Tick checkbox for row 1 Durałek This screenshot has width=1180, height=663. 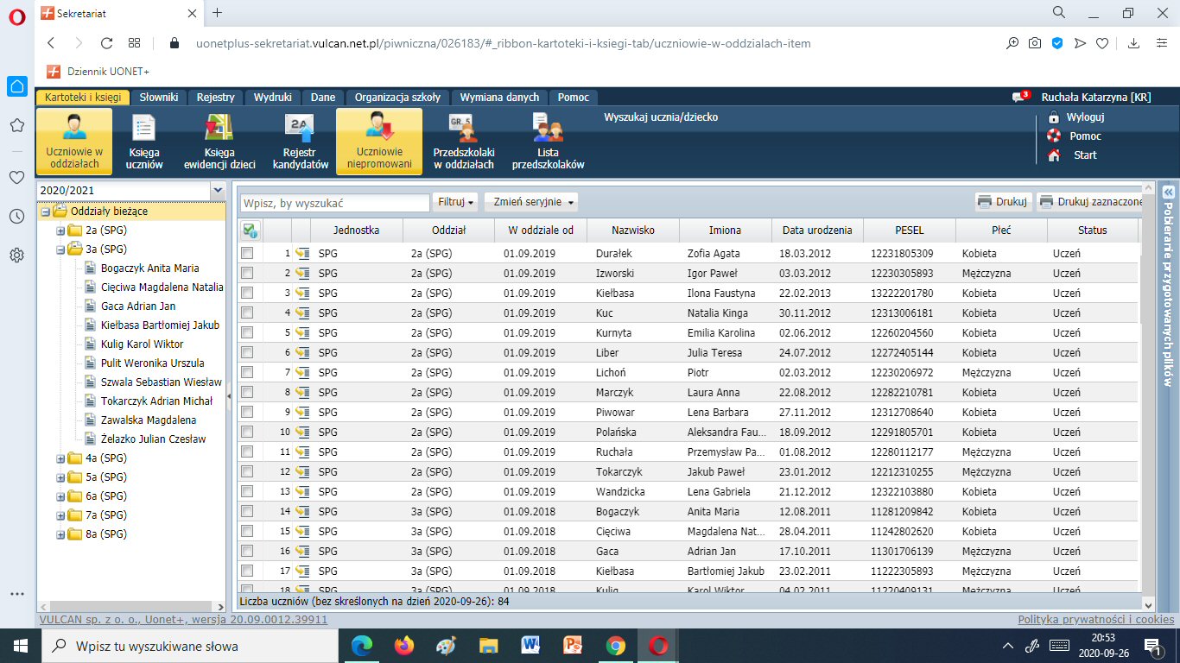[248, 254]
